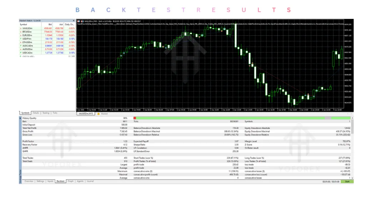Click the ETHUSDm trend arrow icon
This screenshot has width=366, height=206.
[20, 42]
